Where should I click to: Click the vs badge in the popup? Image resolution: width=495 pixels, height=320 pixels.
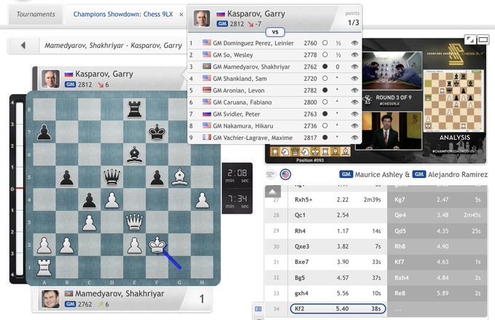pos(275,32)
